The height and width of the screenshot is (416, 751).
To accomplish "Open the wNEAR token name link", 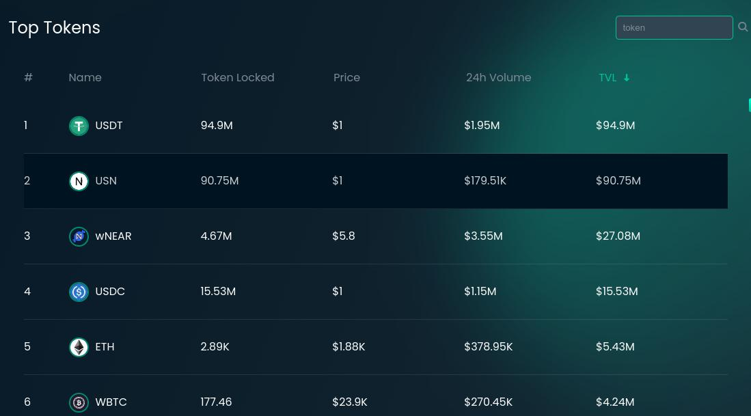I will click(113, 236).
